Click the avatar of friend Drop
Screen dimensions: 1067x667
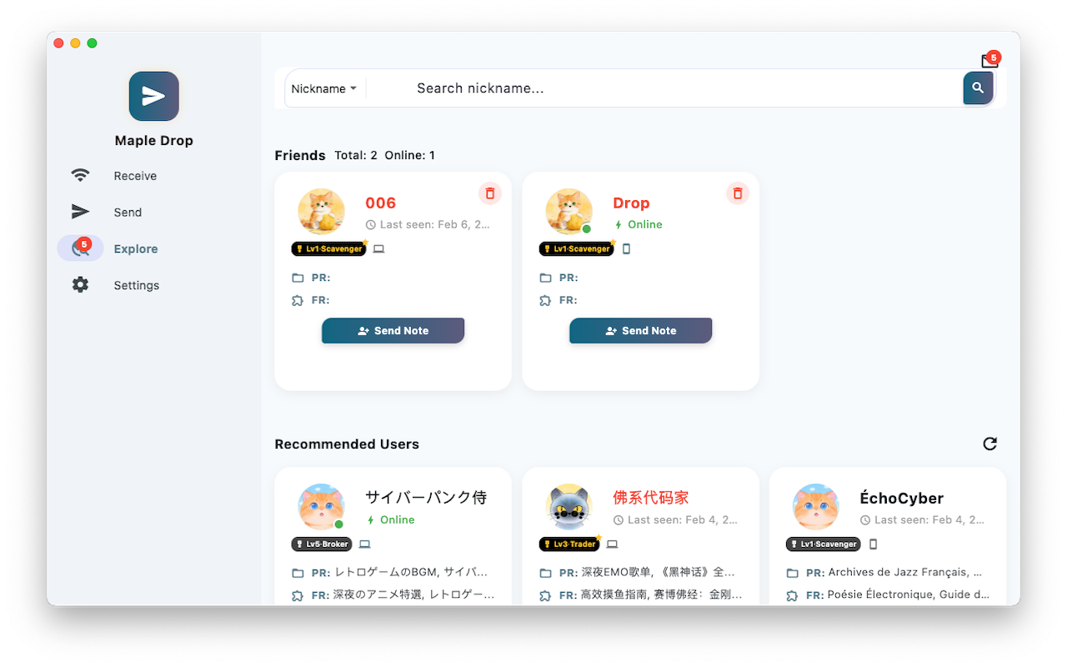click(569, 212)
